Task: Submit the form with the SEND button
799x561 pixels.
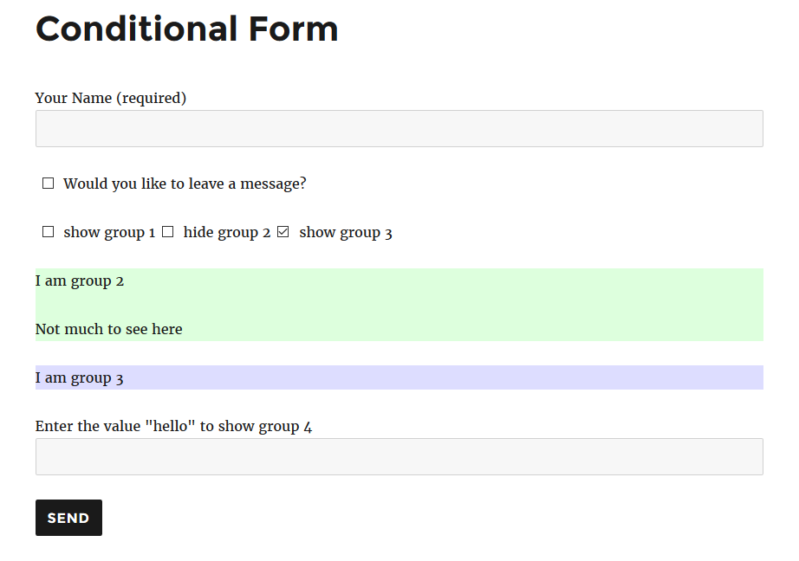Action: [x=68, y=518]
